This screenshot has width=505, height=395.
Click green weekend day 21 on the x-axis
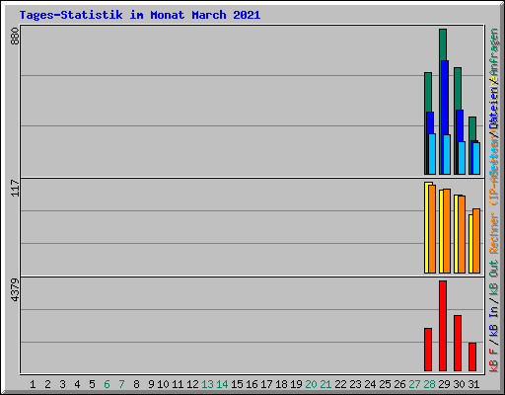[x=325, y=384]
